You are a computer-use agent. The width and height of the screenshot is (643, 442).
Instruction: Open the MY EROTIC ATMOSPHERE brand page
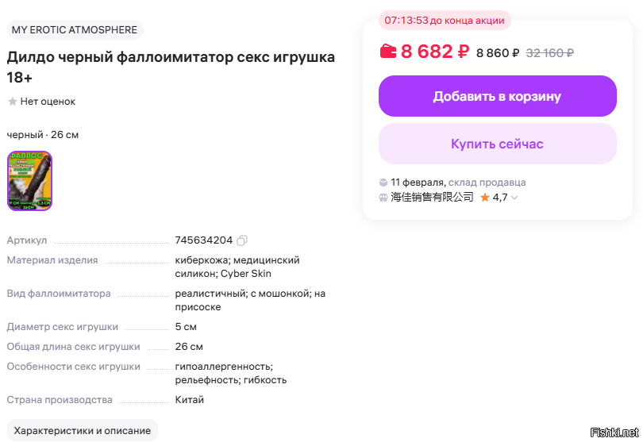[75, 30]
